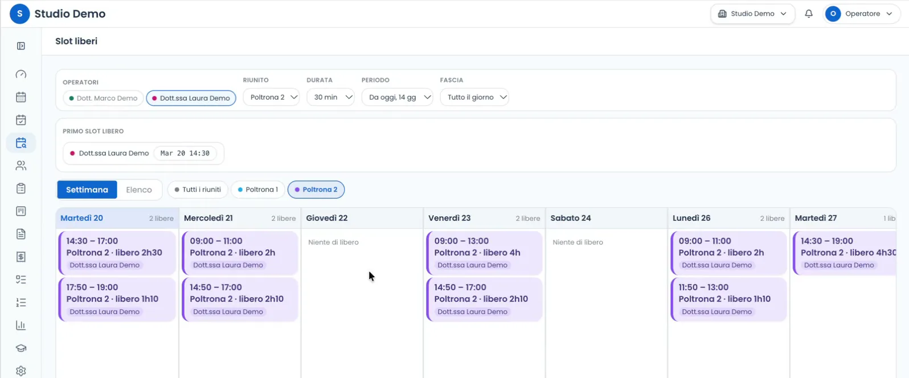Switch to the Elenco view tab
The height and width of the screenshot is (378, 909).
(139, 190)
